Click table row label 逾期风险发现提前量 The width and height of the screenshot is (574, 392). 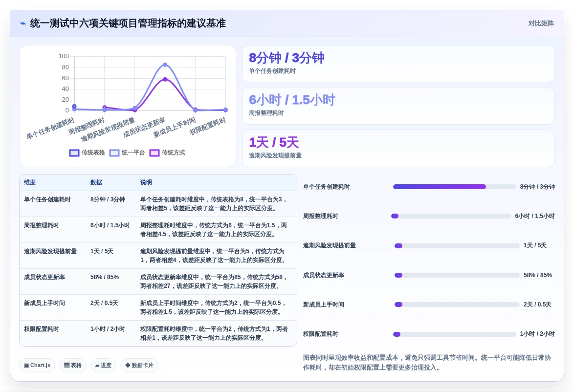[50, 251]
